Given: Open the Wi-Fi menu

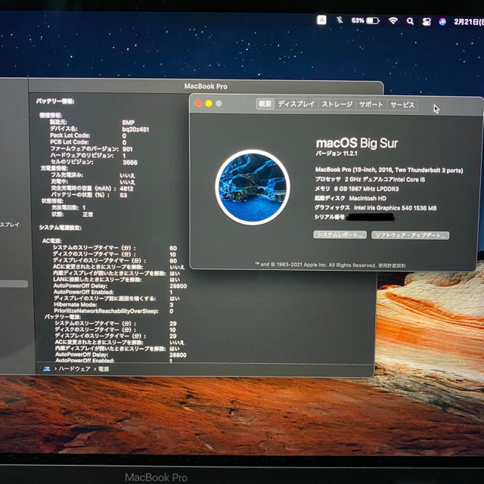Looking at the screenshot, I should 393,20.
